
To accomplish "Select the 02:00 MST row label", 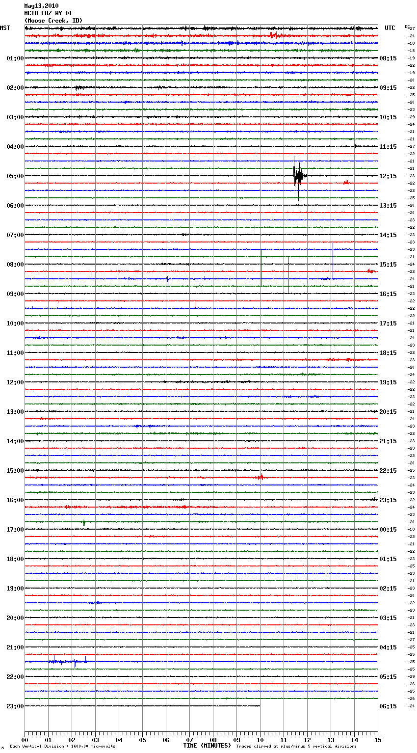I will [15, 88].
